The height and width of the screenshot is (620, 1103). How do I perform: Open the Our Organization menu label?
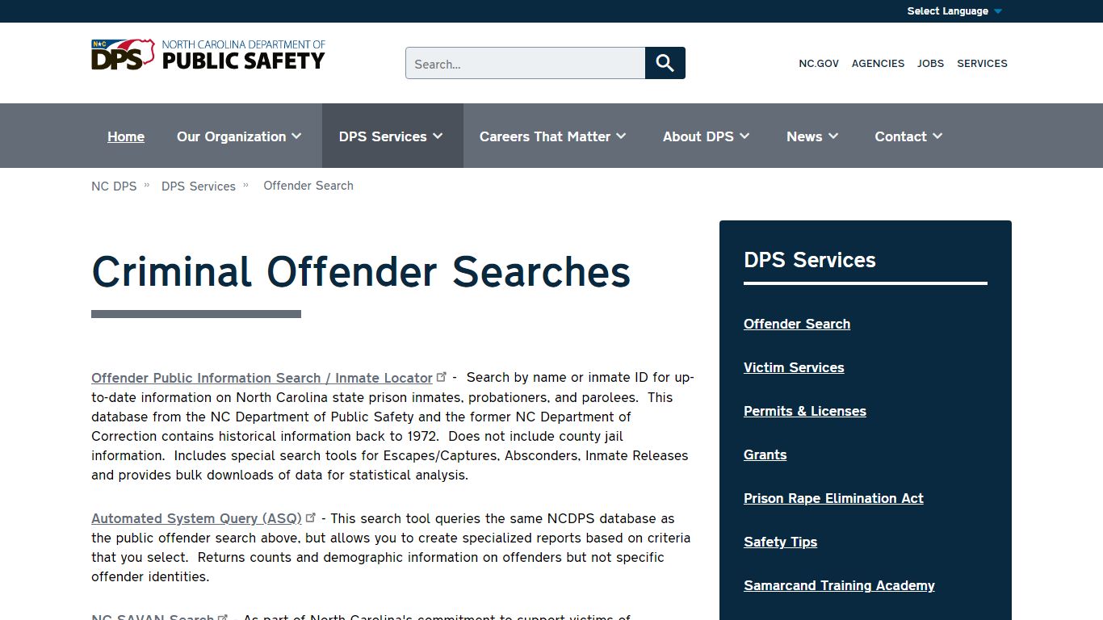point(232,136)
